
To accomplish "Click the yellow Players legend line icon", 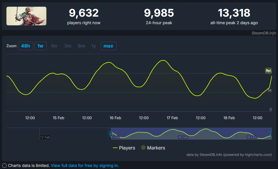I will (x=115, y=148).
